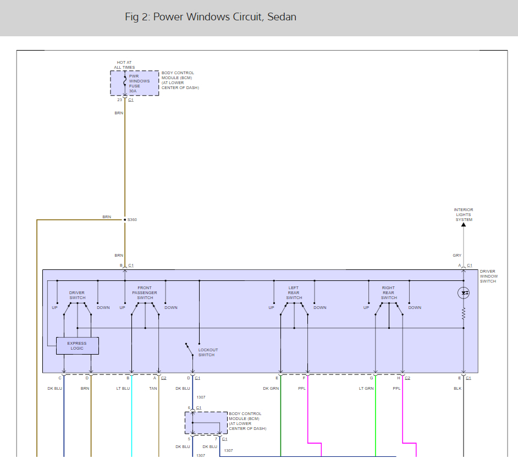The width and height of the screenshot is (518, 464).
Task: Click the 'PPL' label at terminal H
Action: coord(396,388)
